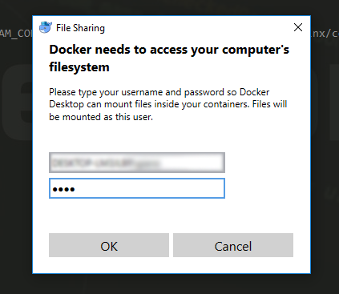This screenshot has height=294, width=339.
Task: Click the bold heading about Docker filesystem access
Action: click(169, 58)
